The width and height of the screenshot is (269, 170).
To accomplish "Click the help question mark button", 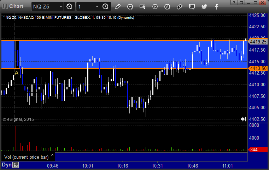I will click(x=234, y=2).
